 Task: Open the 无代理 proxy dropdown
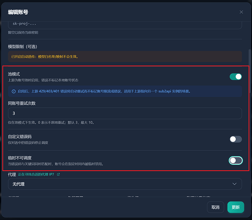tap(125, 184)
